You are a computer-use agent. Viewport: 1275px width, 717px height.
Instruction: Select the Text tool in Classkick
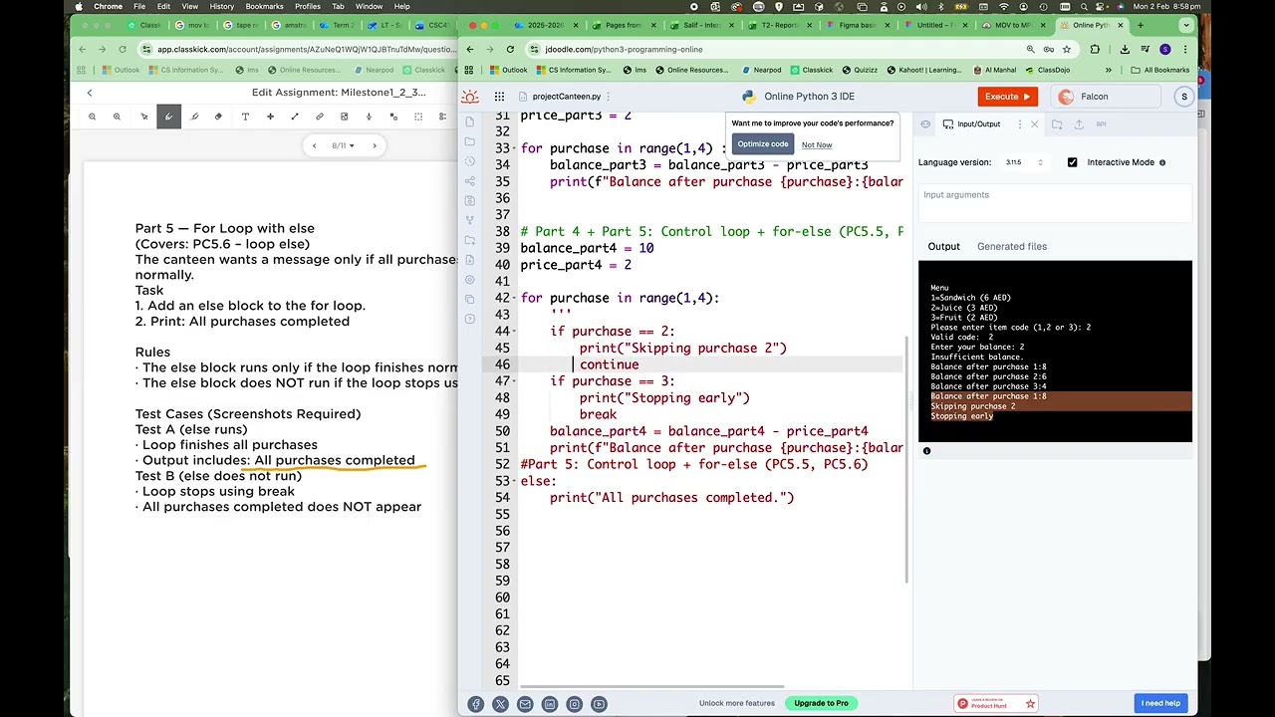tap(245, 117)
